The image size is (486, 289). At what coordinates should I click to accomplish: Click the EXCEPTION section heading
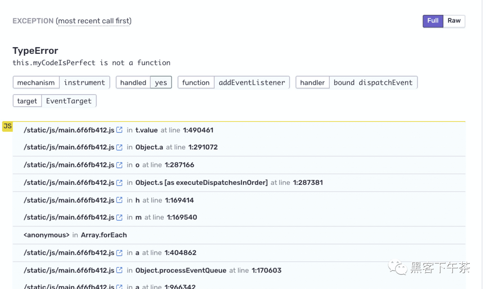click(x=33, y=21)
